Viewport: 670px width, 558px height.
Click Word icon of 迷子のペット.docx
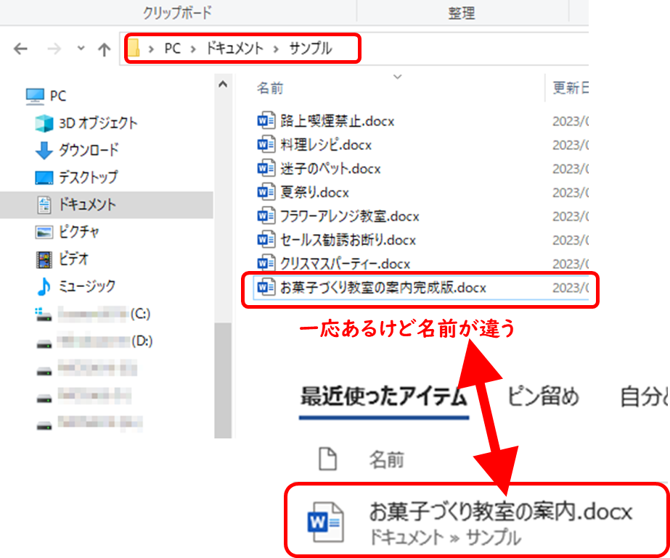pos(266,169)
